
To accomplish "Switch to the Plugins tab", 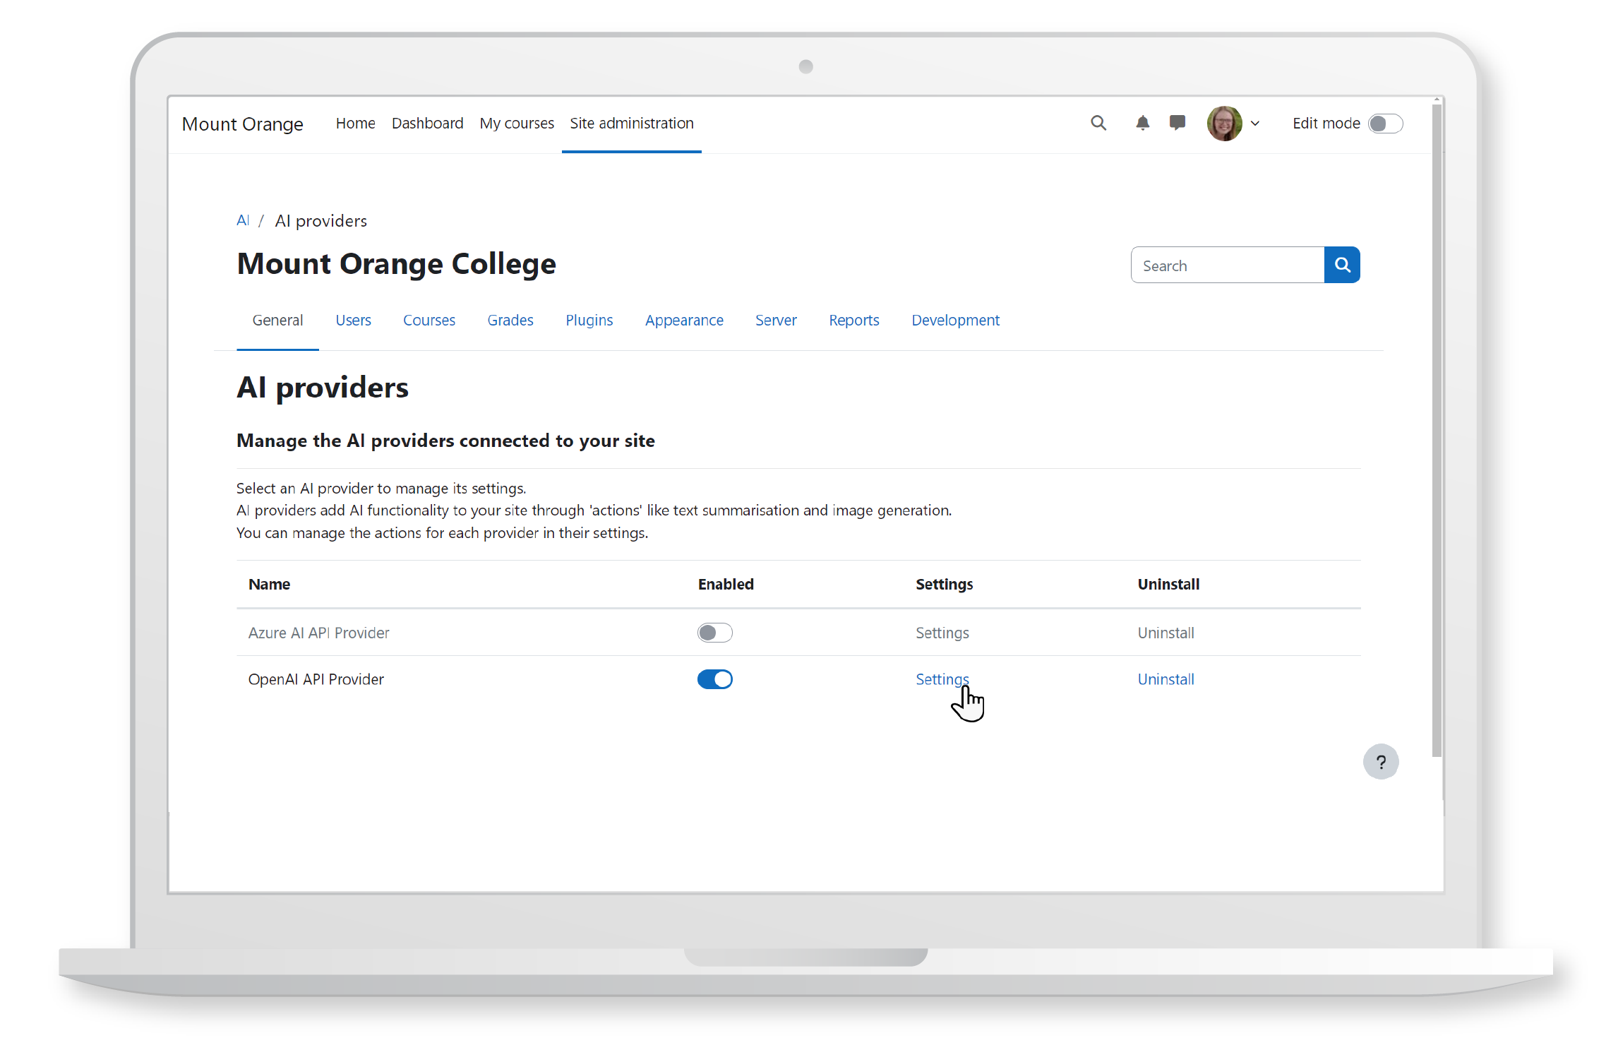I will pos(589,320).
